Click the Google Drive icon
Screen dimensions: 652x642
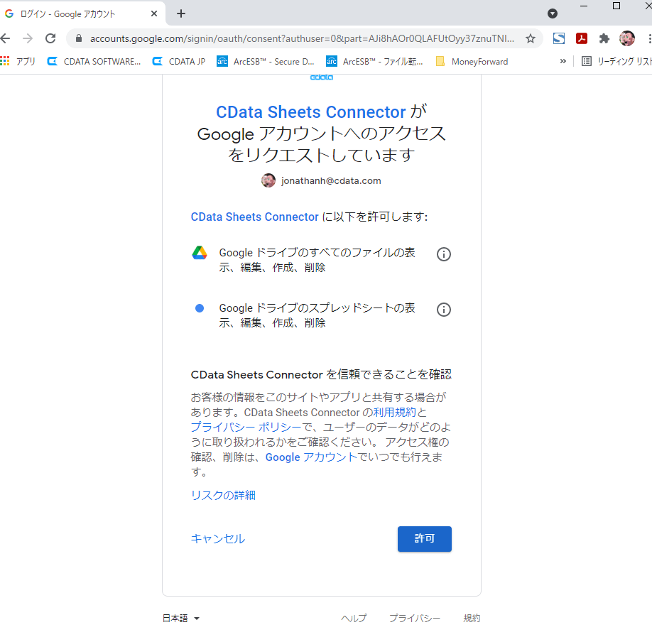tap(200, 252)
